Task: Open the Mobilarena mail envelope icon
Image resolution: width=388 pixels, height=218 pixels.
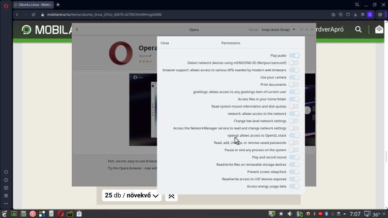Action: 379,30
